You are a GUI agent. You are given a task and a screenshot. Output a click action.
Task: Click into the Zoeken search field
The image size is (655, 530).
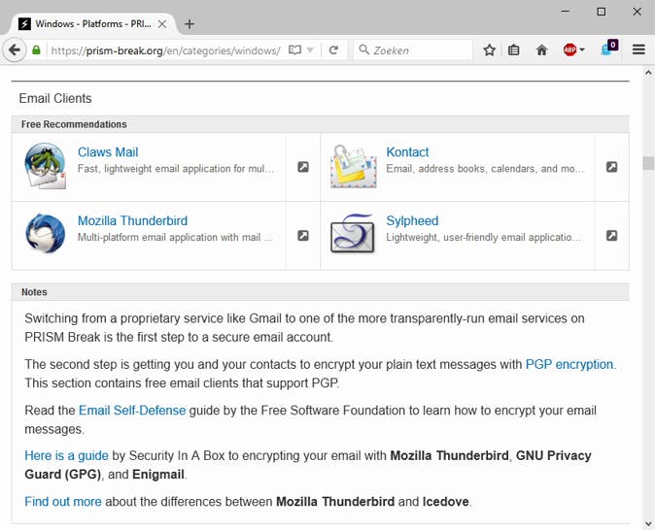click(413, 50)
